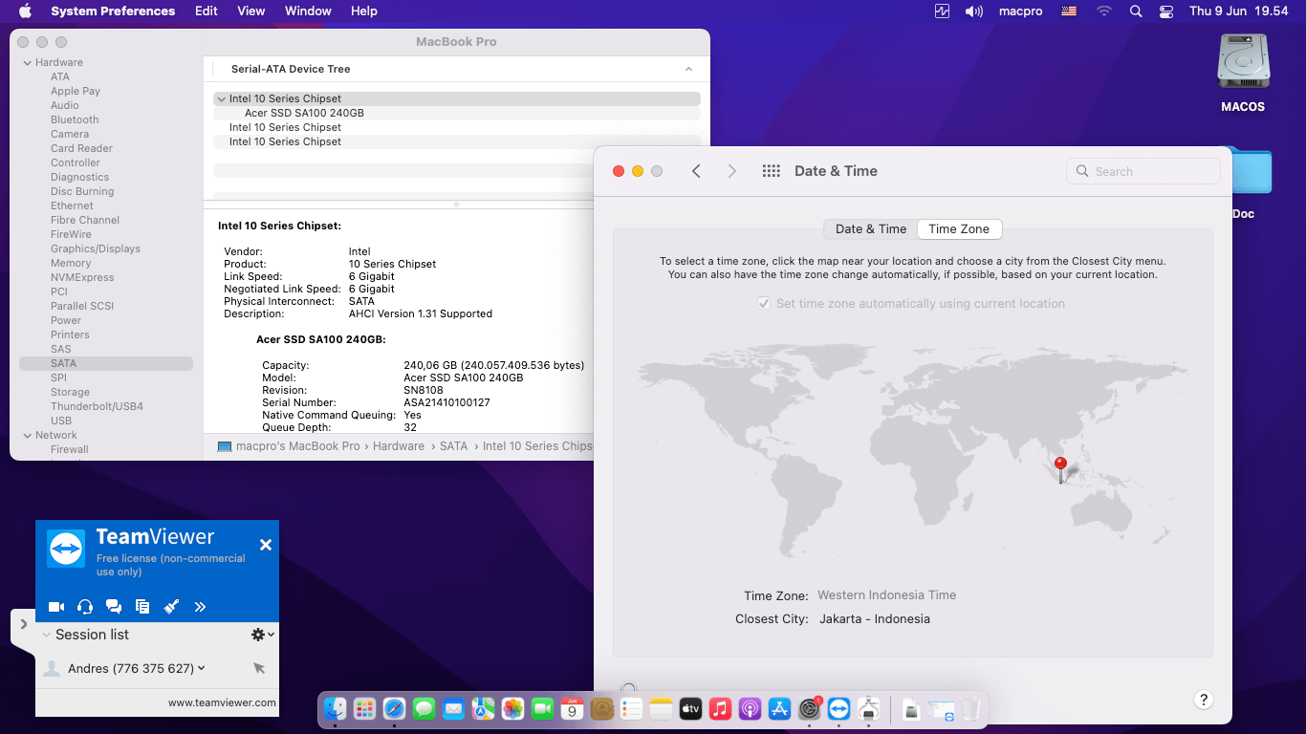
Task: Show all preferences grid button
Action: (x=772, y=171)
